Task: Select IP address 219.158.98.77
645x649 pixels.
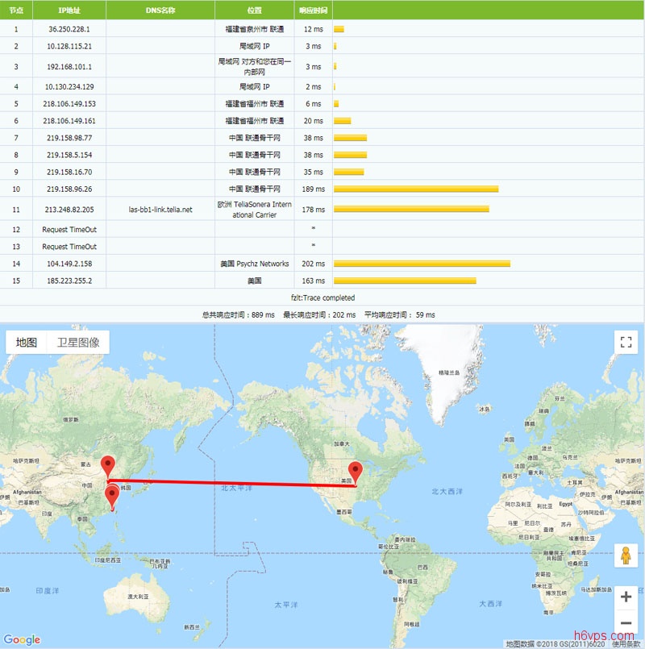Action: coord(69,137)
